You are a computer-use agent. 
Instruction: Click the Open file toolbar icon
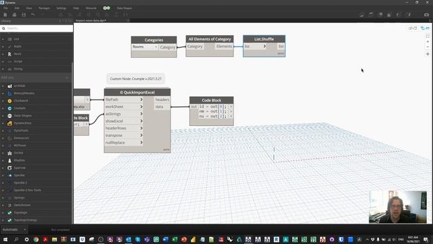[x=14, y=15]
